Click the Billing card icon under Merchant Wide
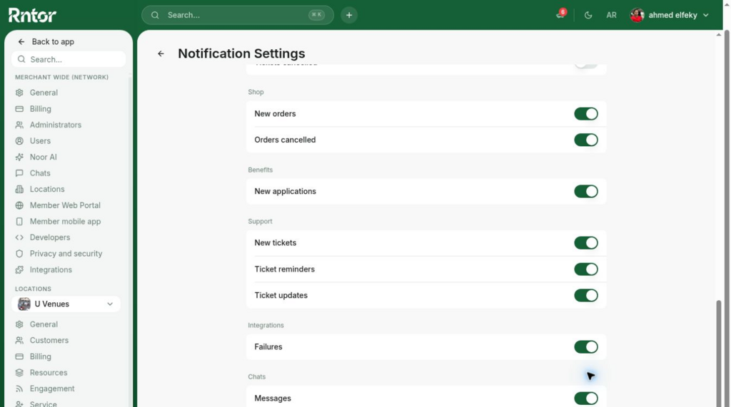 [x=19, y=108]
